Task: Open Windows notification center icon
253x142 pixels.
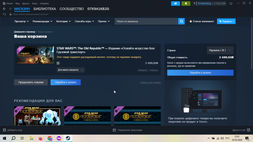Action: pos(247,138)
